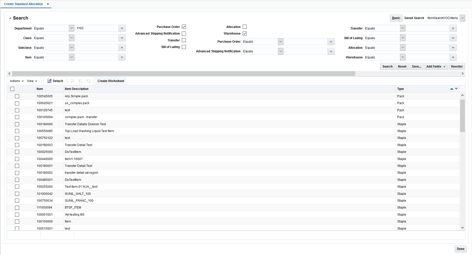Open the Department operator dropdown
Screen dimensions: 472x255
71,28
